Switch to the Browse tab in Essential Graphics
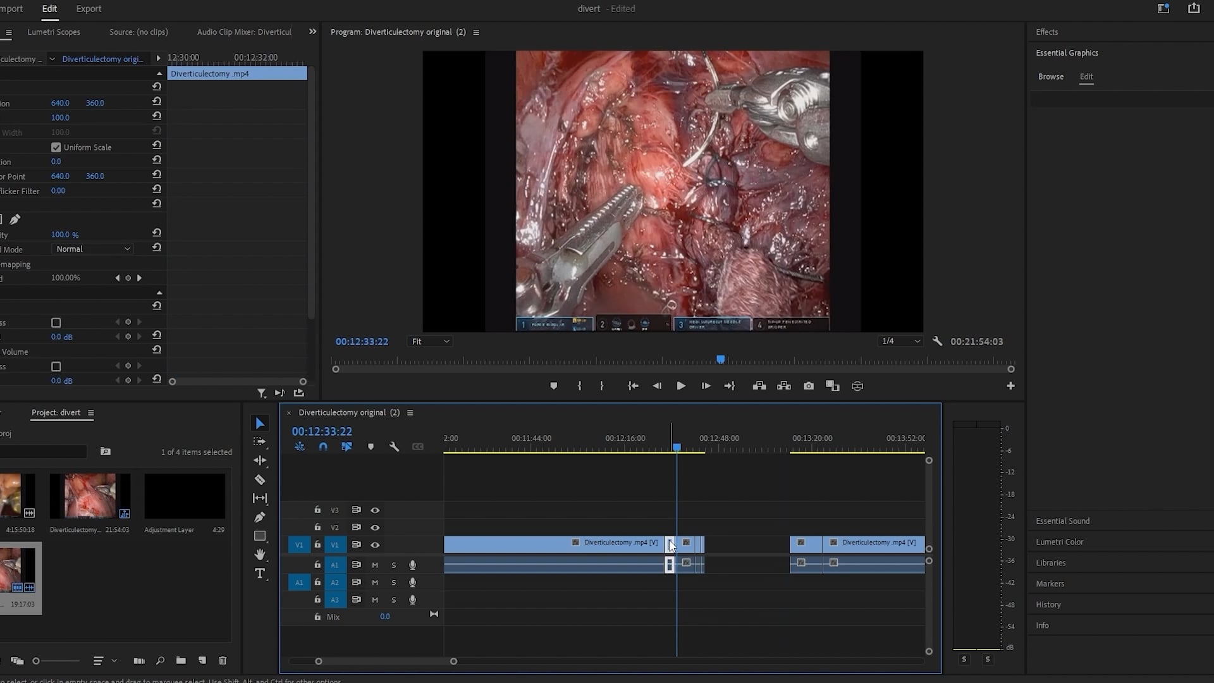This screenshot has height=683, width=1214. (1051, 77)
